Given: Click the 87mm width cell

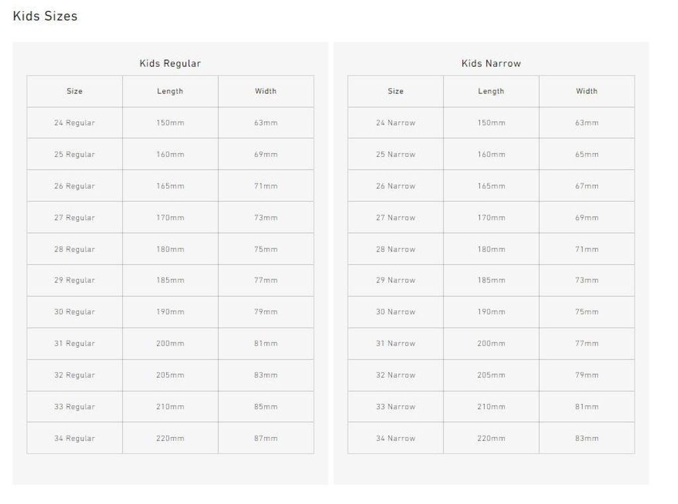Looking at the screenshot, I should click(266, 438).
